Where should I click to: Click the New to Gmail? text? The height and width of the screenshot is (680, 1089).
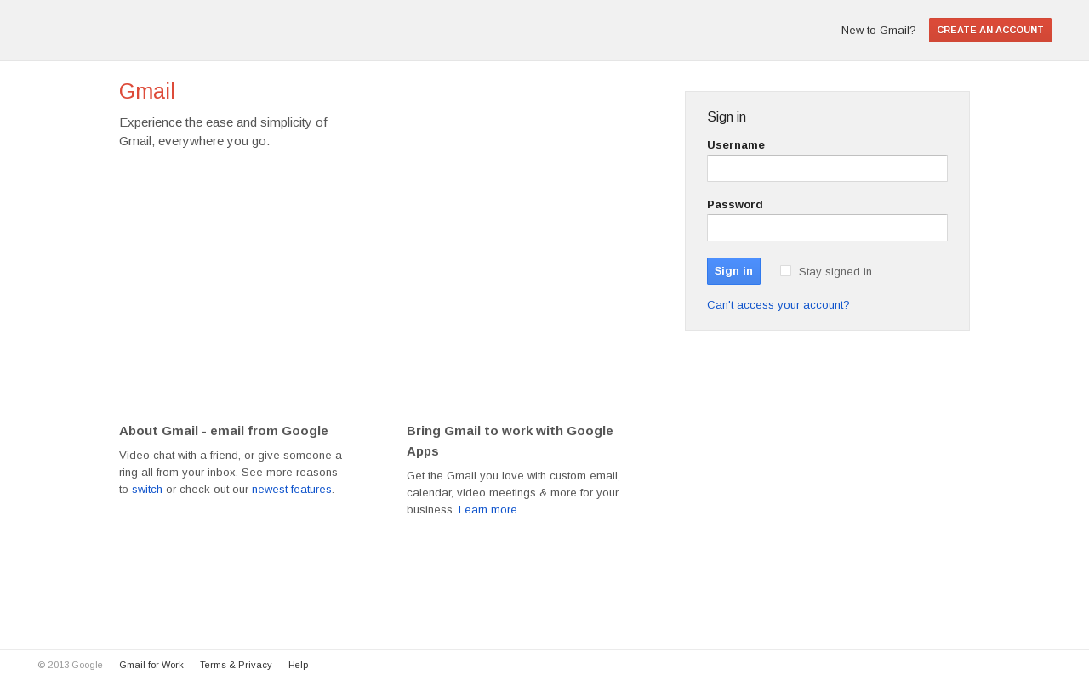click(x=878, y=31)
